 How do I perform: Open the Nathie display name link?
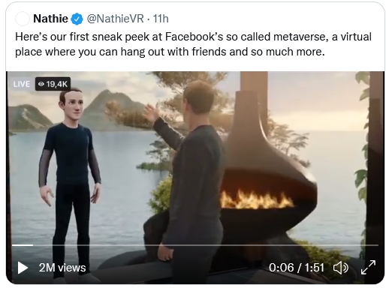[x=50, y=19]
